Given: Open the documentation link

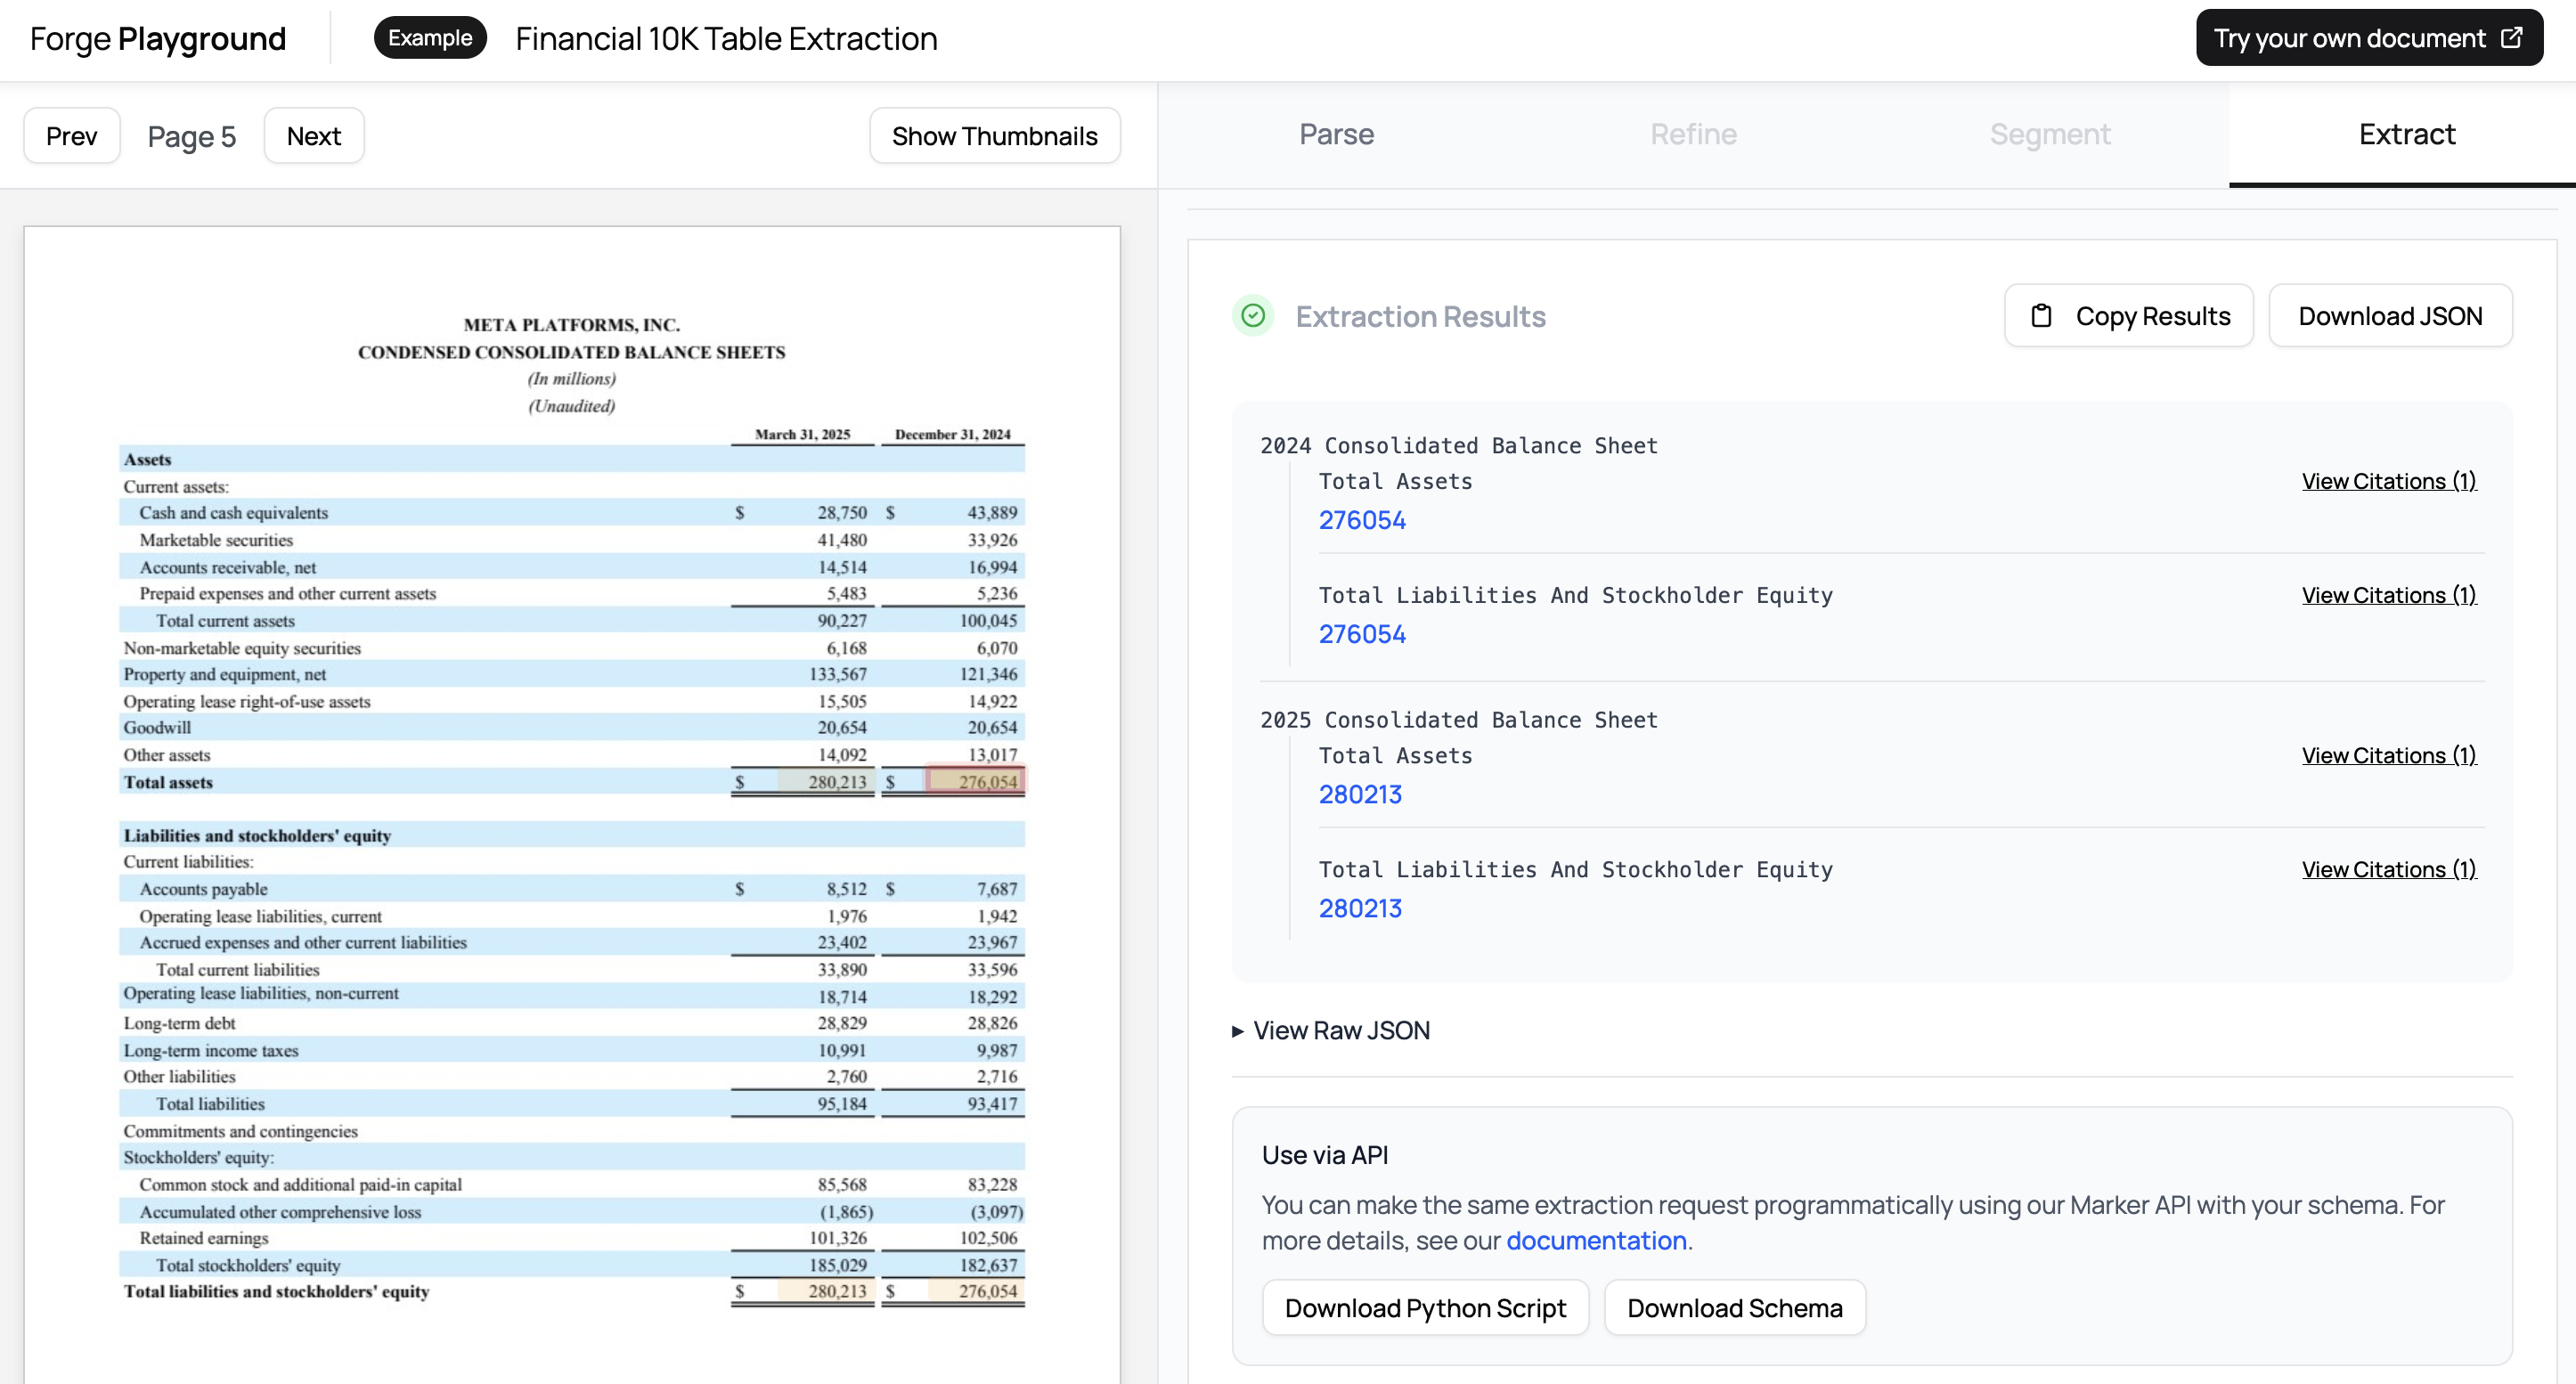Looking at the screenshot, I should (1596, 1241).
